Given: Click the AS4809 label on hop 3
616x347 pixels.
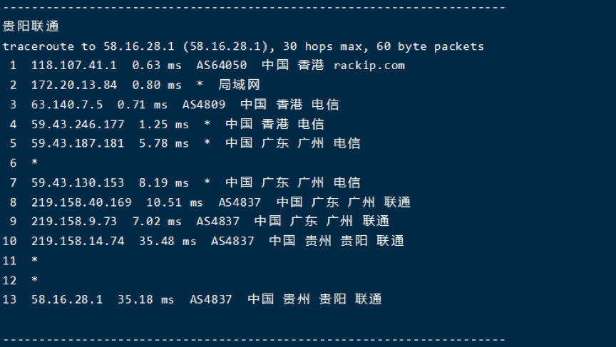Looking at the screenshot, I should click(x=204, y=105).
